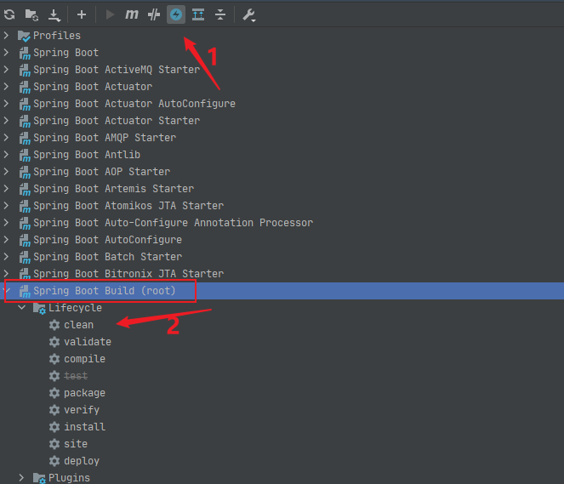This screenshot has width=564, height=484.
Task: Click gear icon beside deploy
Action: pyautogui.click(x=54, y=461)
